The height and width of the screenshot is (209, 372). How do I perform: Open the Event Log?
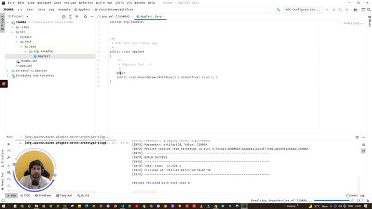point(355,196)
